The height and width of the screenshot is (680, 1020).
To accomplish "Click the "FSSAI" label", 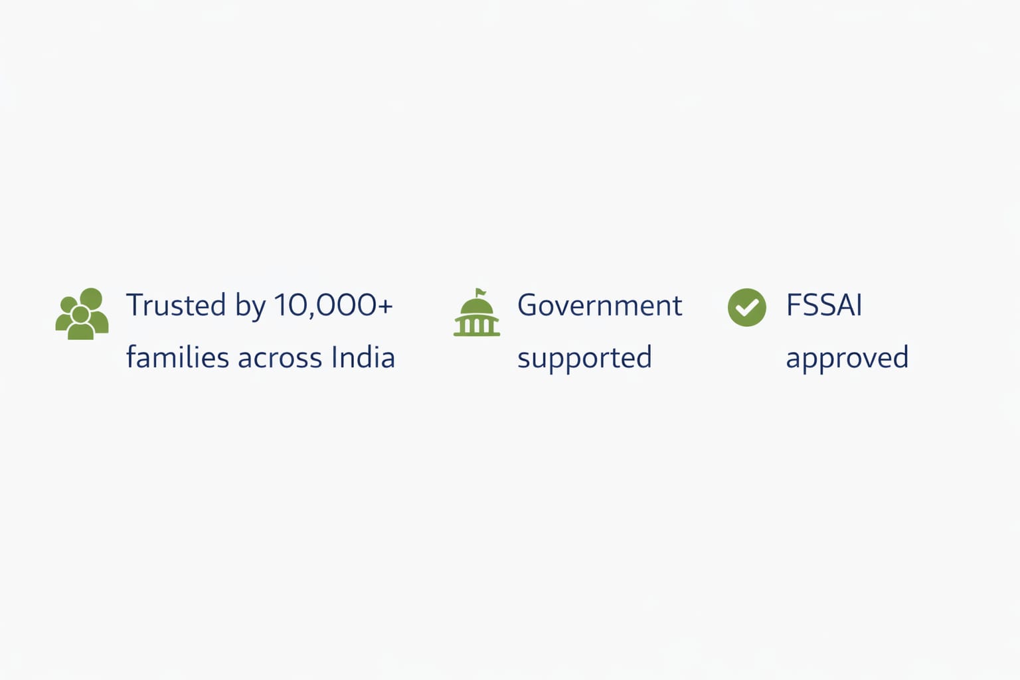I will point(823,305).
